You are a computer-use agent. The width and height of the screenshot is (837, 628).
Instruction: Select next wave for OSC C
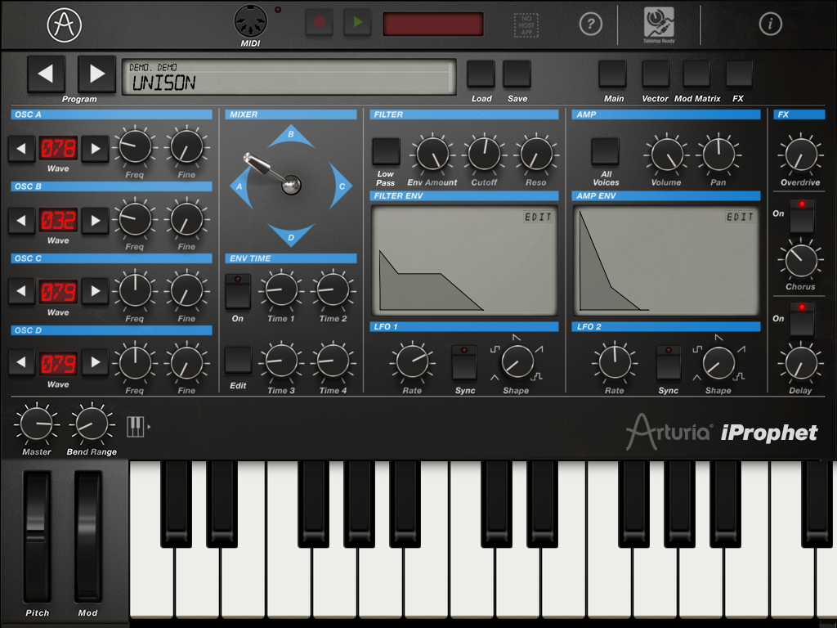[x=96, y=291]
